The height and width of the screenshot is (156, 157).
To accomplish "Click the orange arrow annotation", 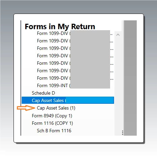I will [26, 108].
